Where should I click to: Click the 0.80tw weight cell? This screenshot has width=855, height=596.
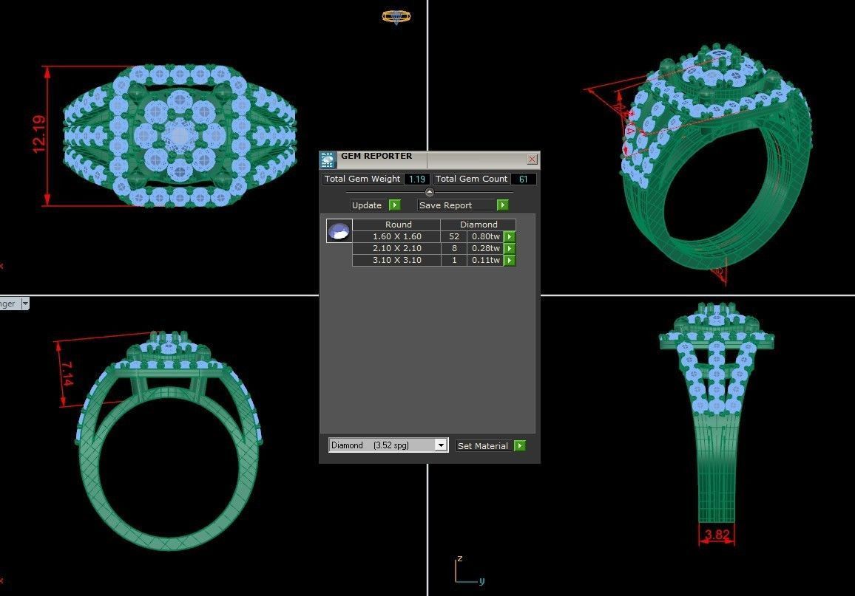[485, 237]
